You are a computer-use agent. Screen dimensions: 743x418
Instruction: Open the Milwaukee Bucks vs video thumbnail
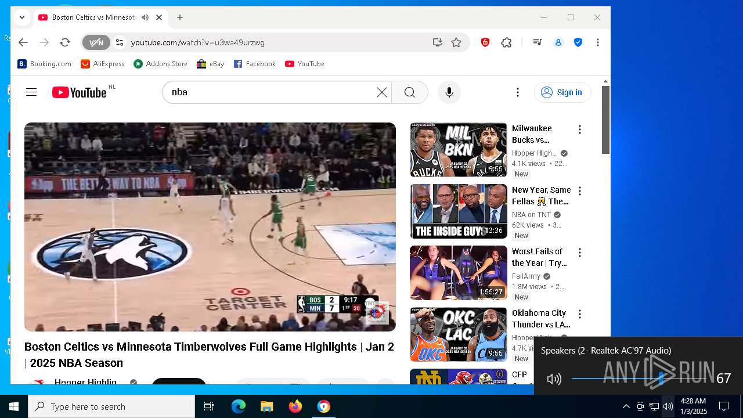pos(459,150)
